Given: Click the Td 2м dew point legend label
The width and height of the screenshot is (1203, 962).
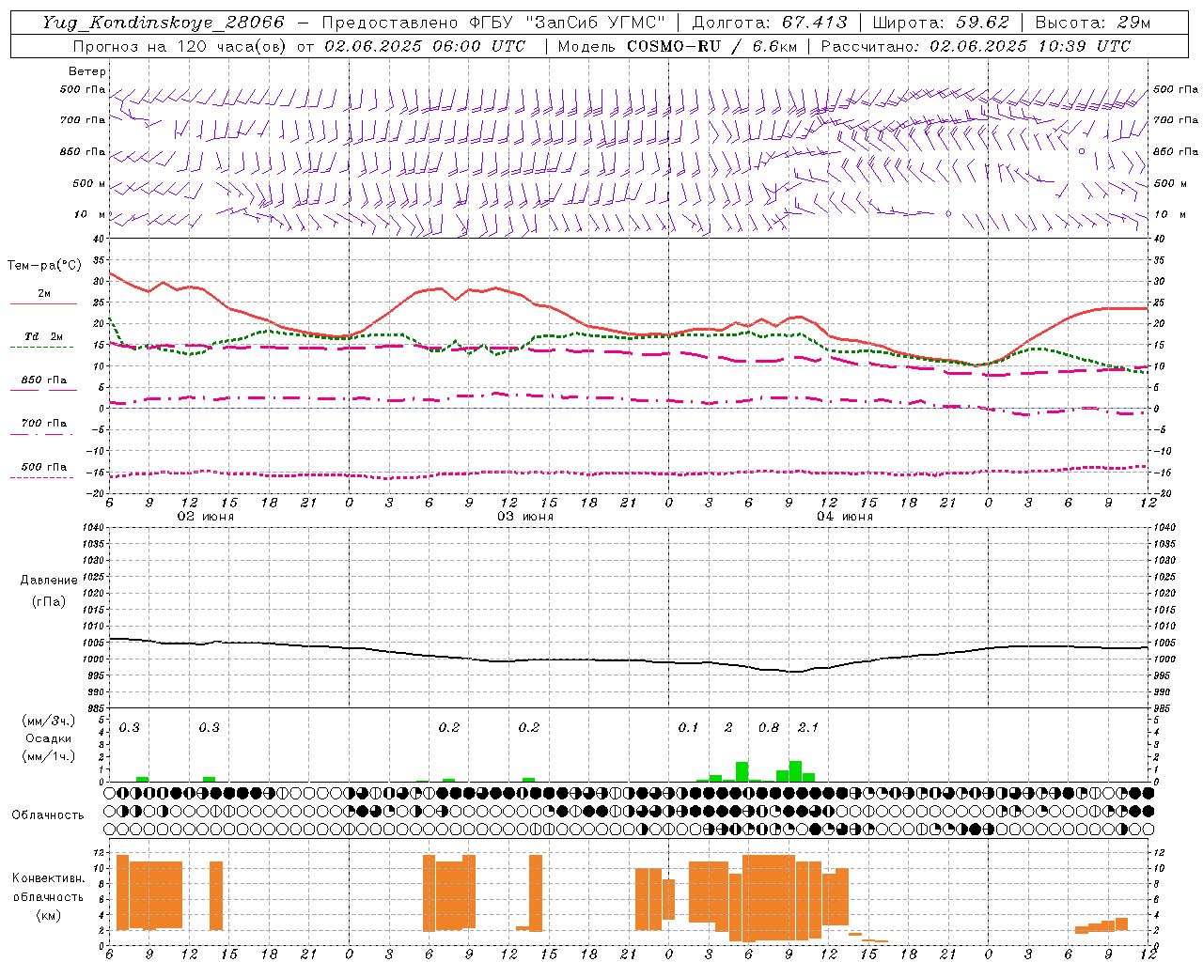Looking at the screenshot, I should point(43,336).
